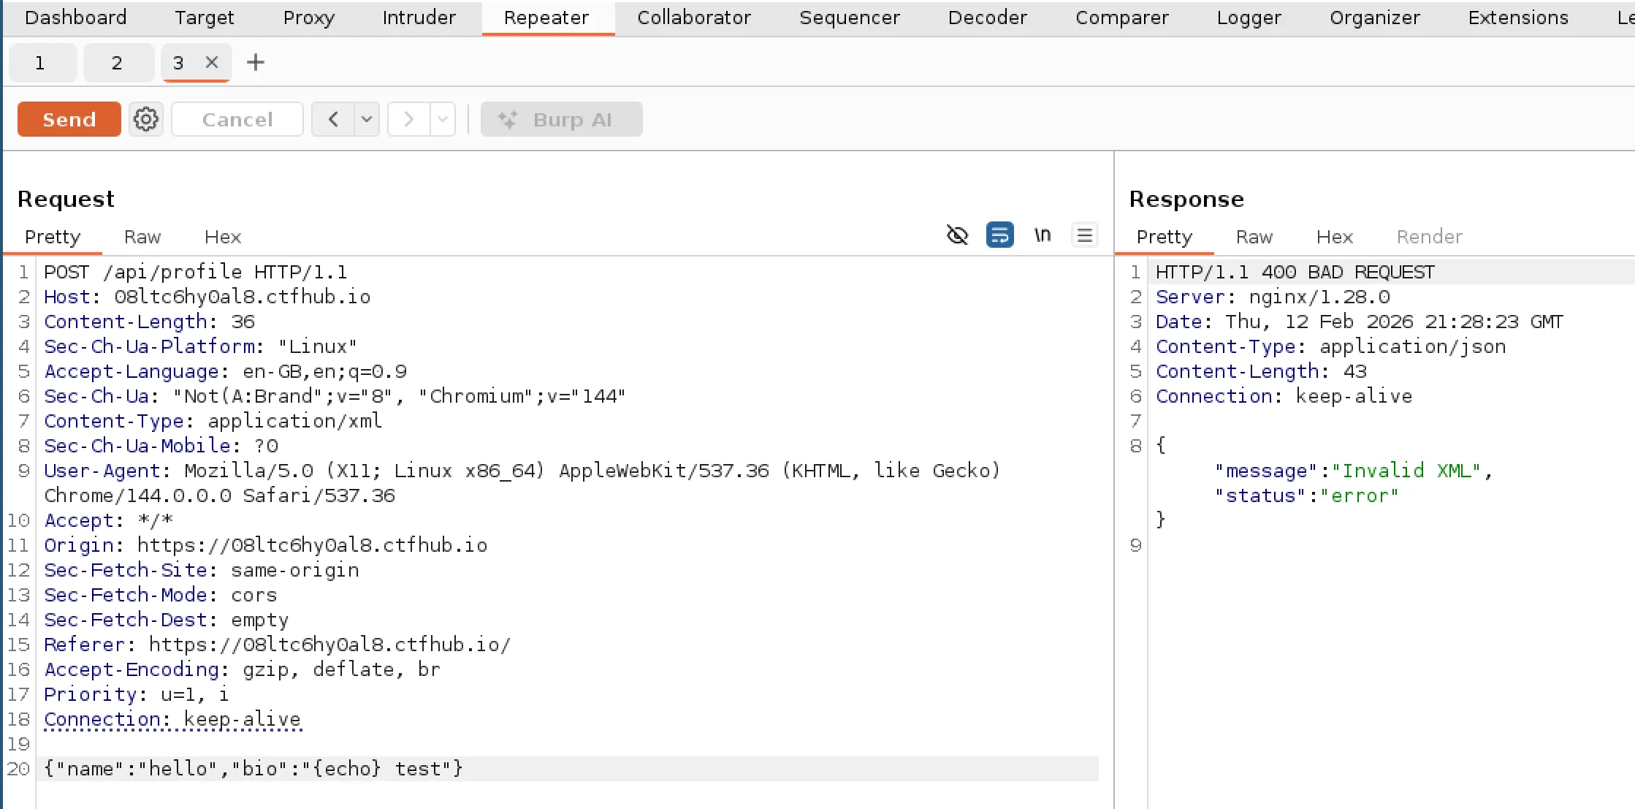Click the JSON body line in the request

click(252, 768)
